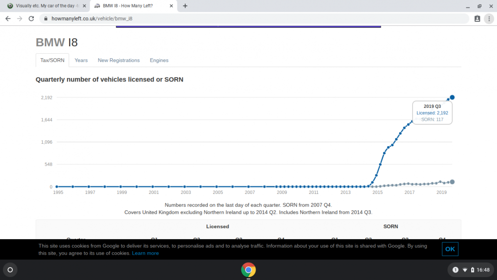Restore down the Chrome window
Screen dimensions: 497x280
480,6
